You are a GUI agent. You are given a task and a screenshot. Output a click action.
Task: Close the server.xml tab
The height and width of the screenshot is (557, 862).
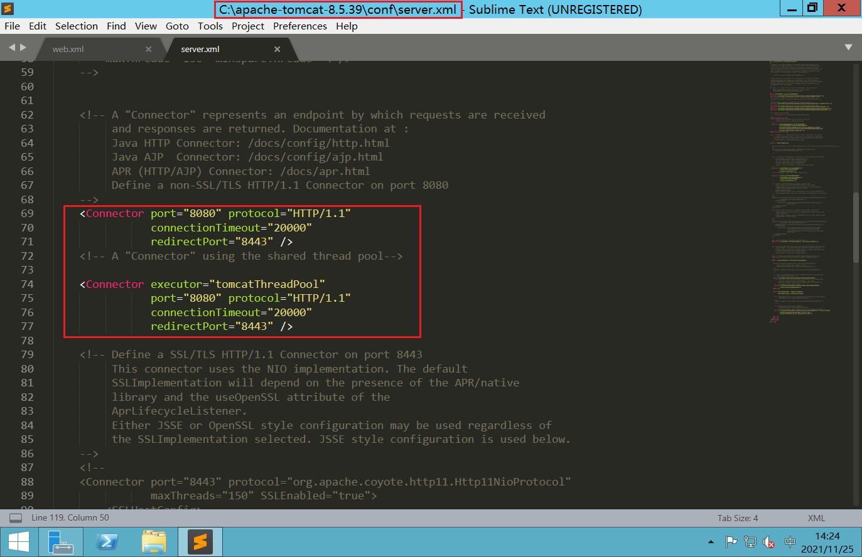tap(277, 49)
